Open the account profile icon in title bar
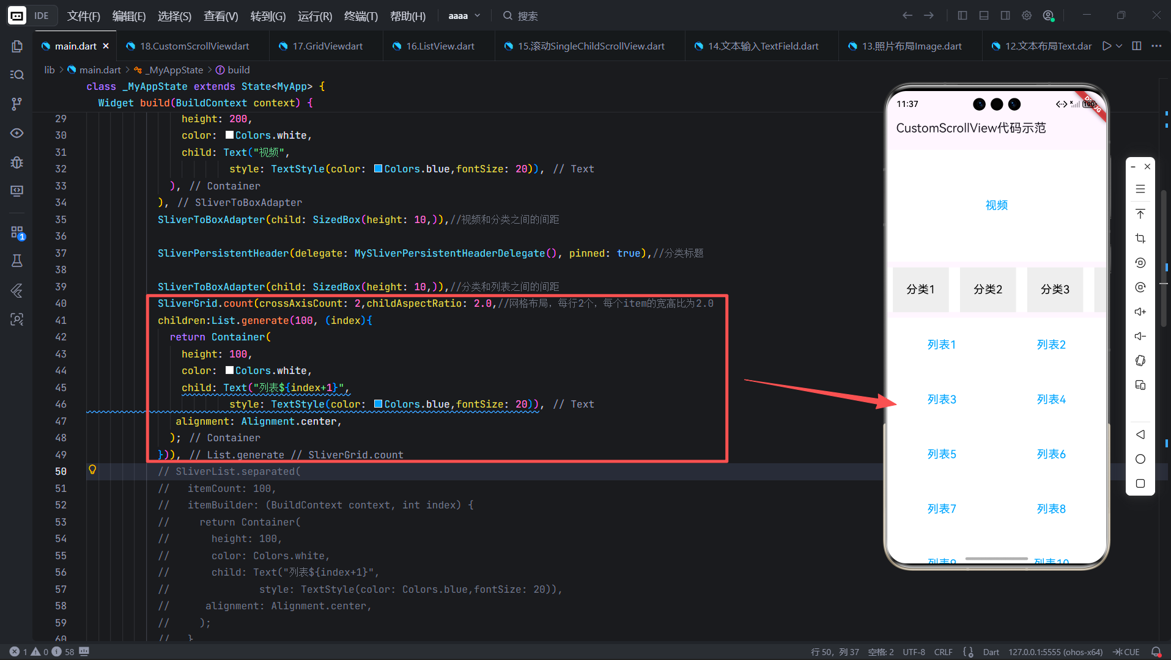 click(1049, 15)
